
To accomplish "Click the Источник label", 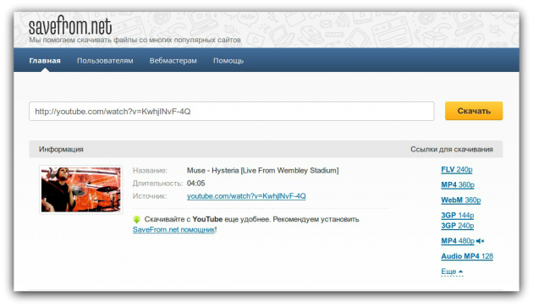I will pyautogui.click(x=150, y=196).
